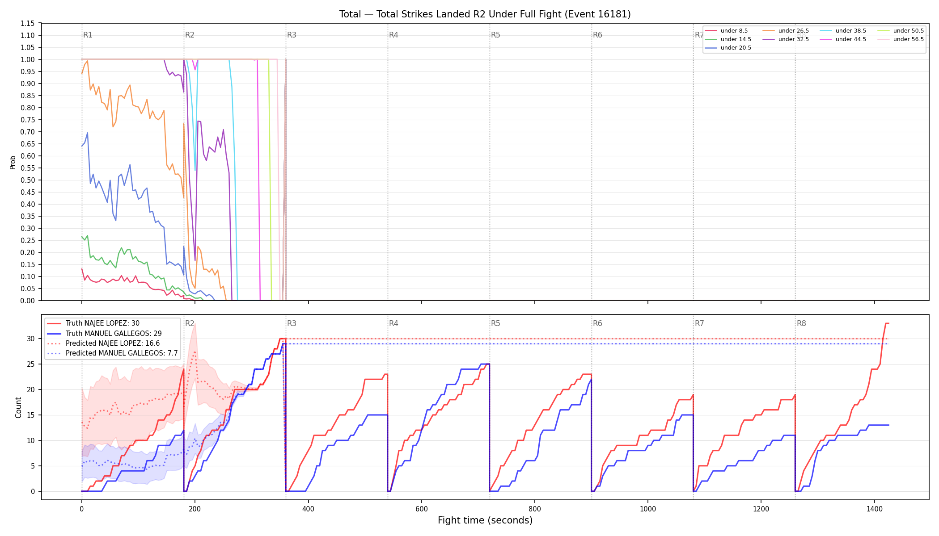939x536 pixels.
Task: Click the 1400 tick label on the x-axis
Action: (x=875, y=509)
